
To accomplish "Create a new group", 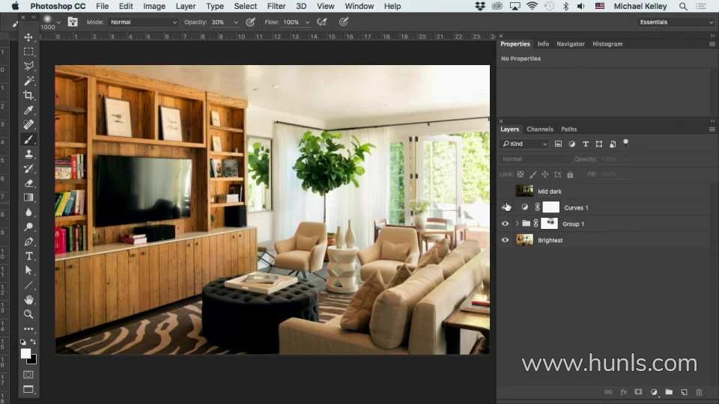I will point(669,392).
